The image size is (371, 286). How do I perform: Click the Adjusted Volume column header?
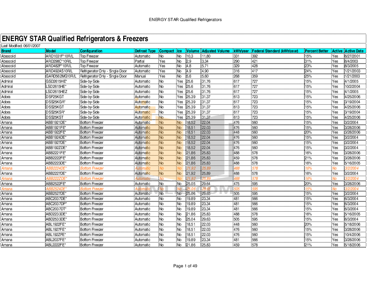(x=215, y=50)
